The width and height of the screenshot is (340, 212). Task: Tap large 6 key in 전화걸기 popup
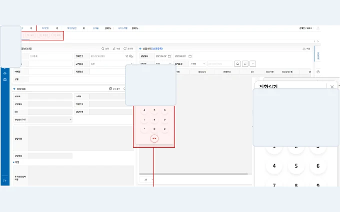[318, 166]
